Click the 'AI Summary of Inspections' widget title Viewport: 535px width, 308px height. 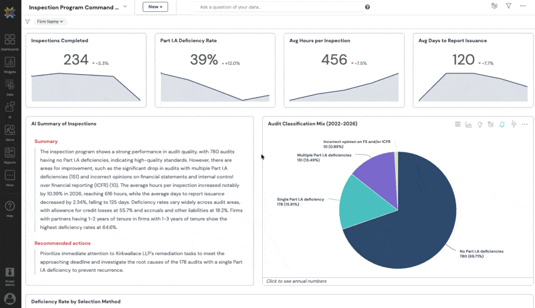(64, 124)
